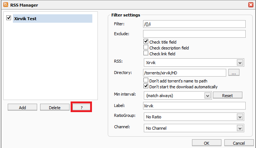Enable Check description field
This screenshot has width=256, height=148.
coord(146,47)
